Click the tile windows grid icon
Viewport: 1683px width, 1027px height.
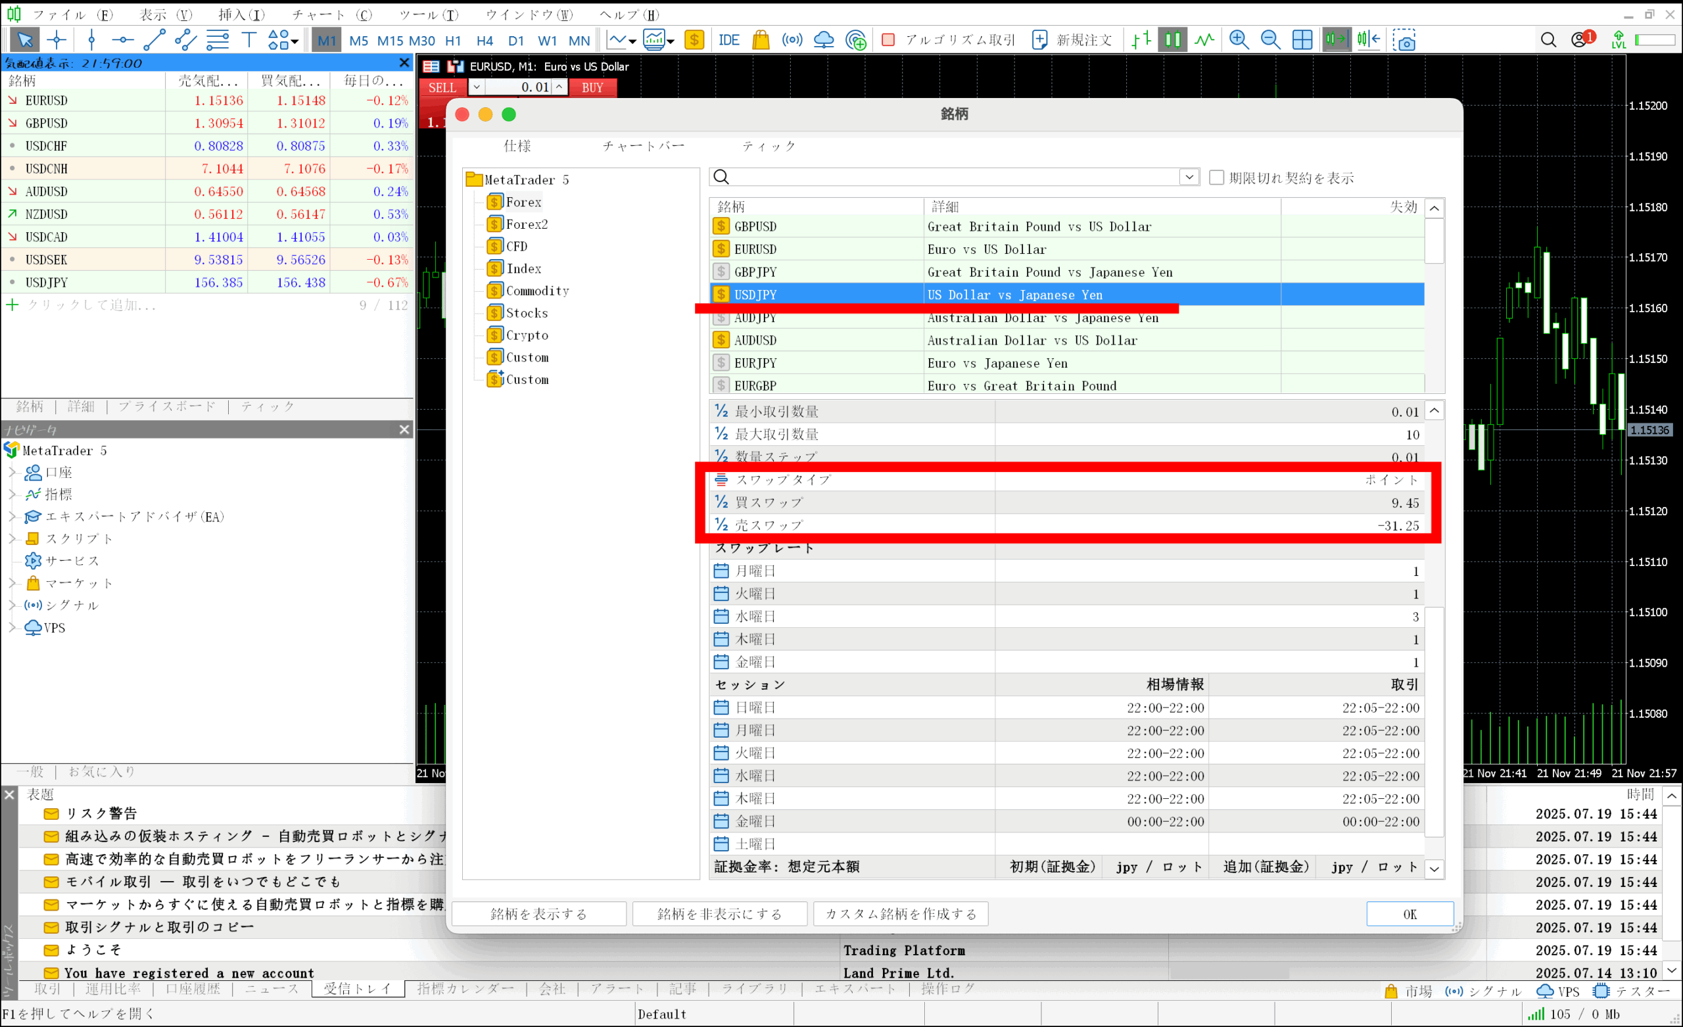[1302, 39]
